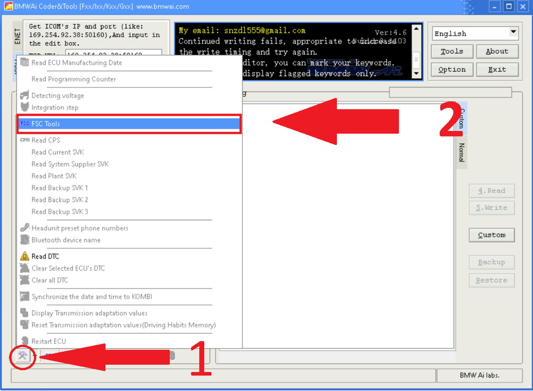The height and width of the screenshot is (391, 533).
Task: Choose Read Programming Counter from menu
Action: point(74,79)
